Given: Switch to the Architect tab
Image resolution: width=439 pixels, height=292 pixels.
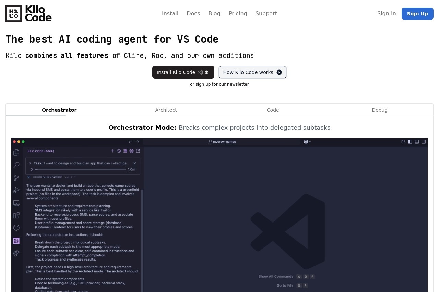Looking at the screenshot, I should tap(166, 110).
